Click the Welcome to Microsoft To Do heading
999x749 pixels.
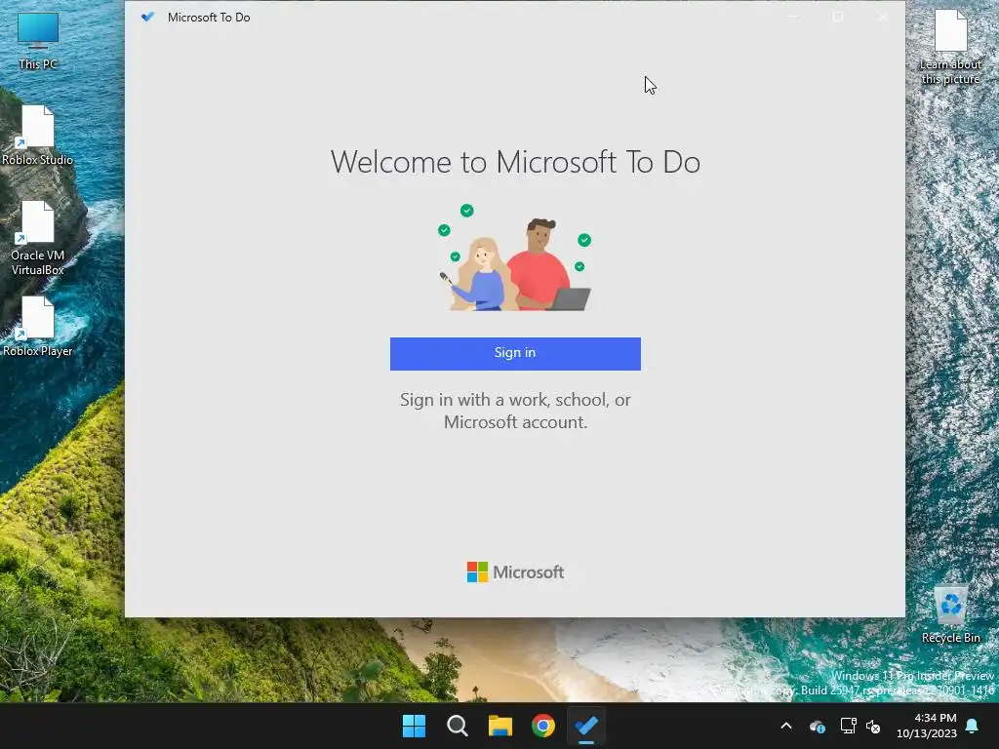point(515,162)
